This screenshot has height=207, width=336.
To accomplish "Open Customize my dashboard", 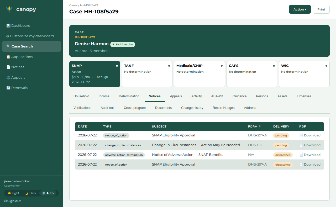I will pyautogui.click(x=31, y=36).
